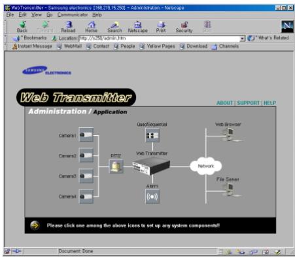Click the Web Transmitter device image

(151, 166)
